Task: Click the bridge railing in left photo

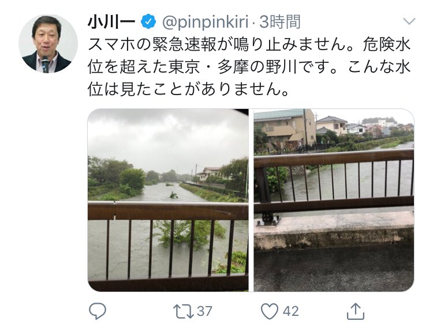Action: click(168, 211)
